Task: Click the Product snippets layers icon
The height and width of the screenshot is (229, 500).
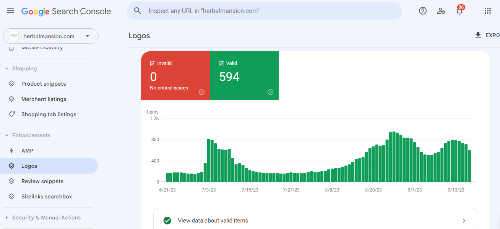Action: click(x=11, y=84)
